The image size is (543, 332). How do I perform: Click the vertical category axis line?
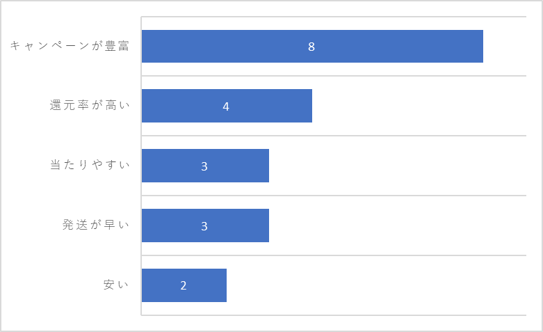tap(141, 166)
